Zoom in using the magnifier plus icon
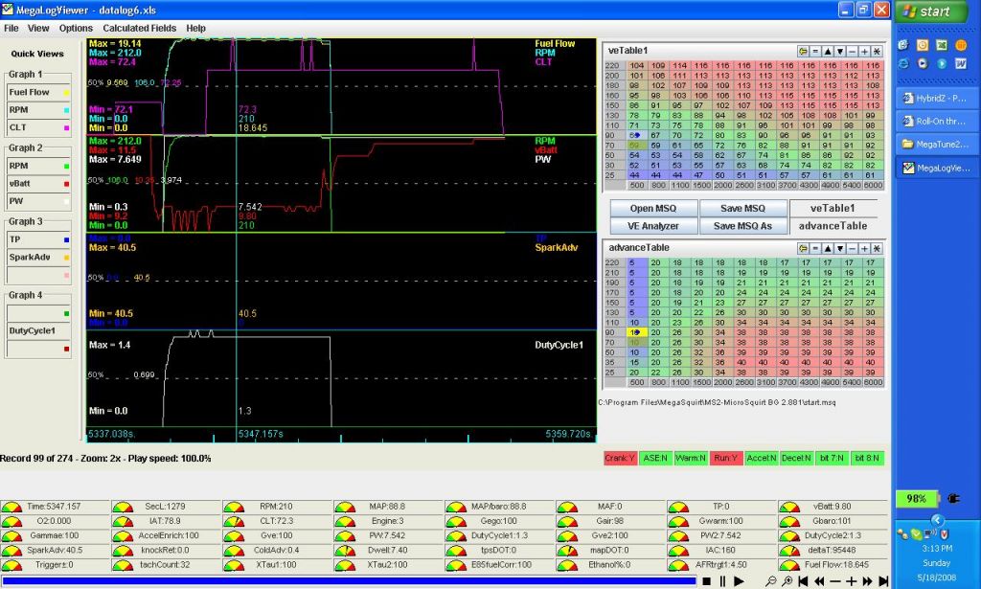This screenshot has height=589, width=981. [787, 581]
